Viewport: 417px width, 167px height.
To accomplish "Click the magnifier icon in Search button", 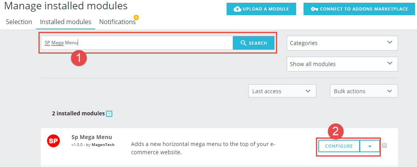I will tap(243, 43).
